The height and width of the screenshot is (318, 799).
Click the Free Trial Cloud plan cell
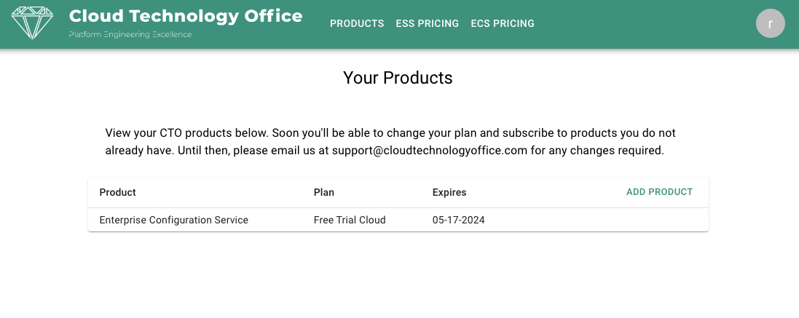[350, 220]
